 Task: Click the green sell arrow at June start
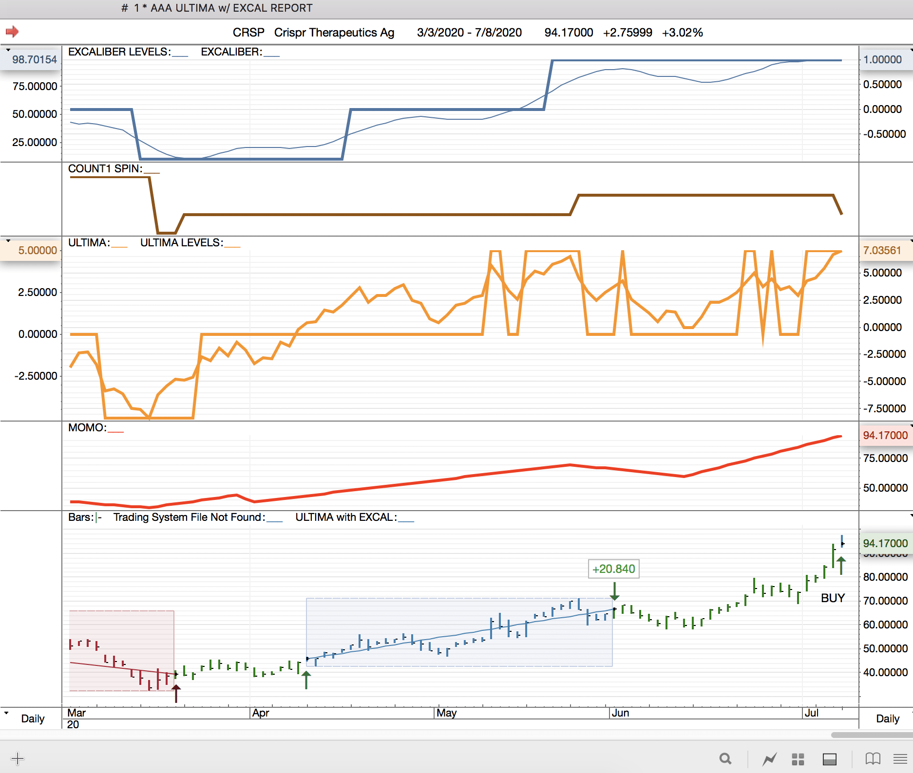point(614,591)
